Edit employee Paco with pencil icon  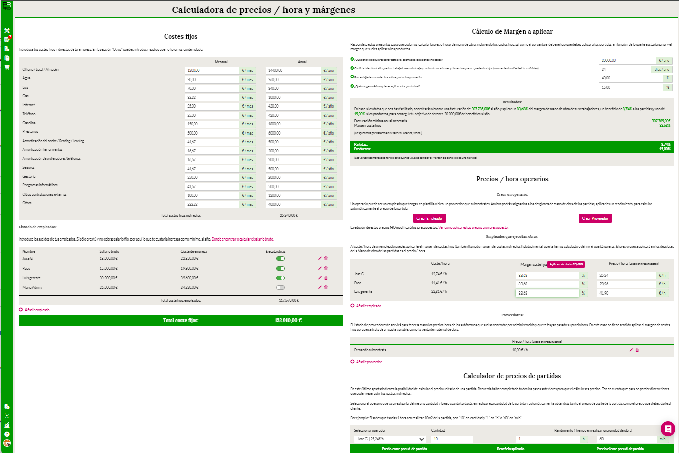coord(320,268)
